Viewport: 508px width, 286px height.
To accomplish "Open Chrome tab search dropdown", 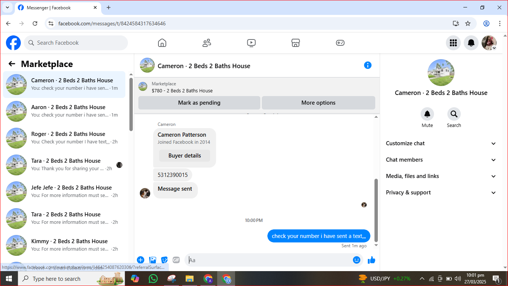I will (7, 7).
